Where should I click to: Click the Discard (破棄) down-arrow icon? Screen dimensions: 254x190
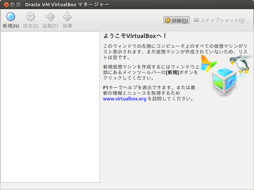pos(67,17)
